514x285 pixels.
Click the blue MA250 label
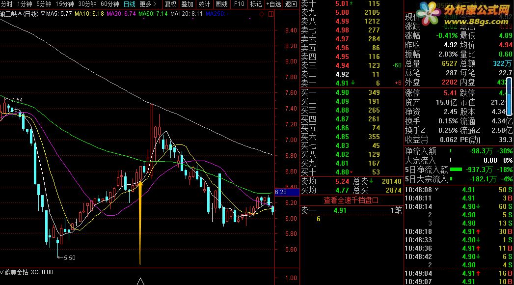pyautogui.click(x=216, y=14)
